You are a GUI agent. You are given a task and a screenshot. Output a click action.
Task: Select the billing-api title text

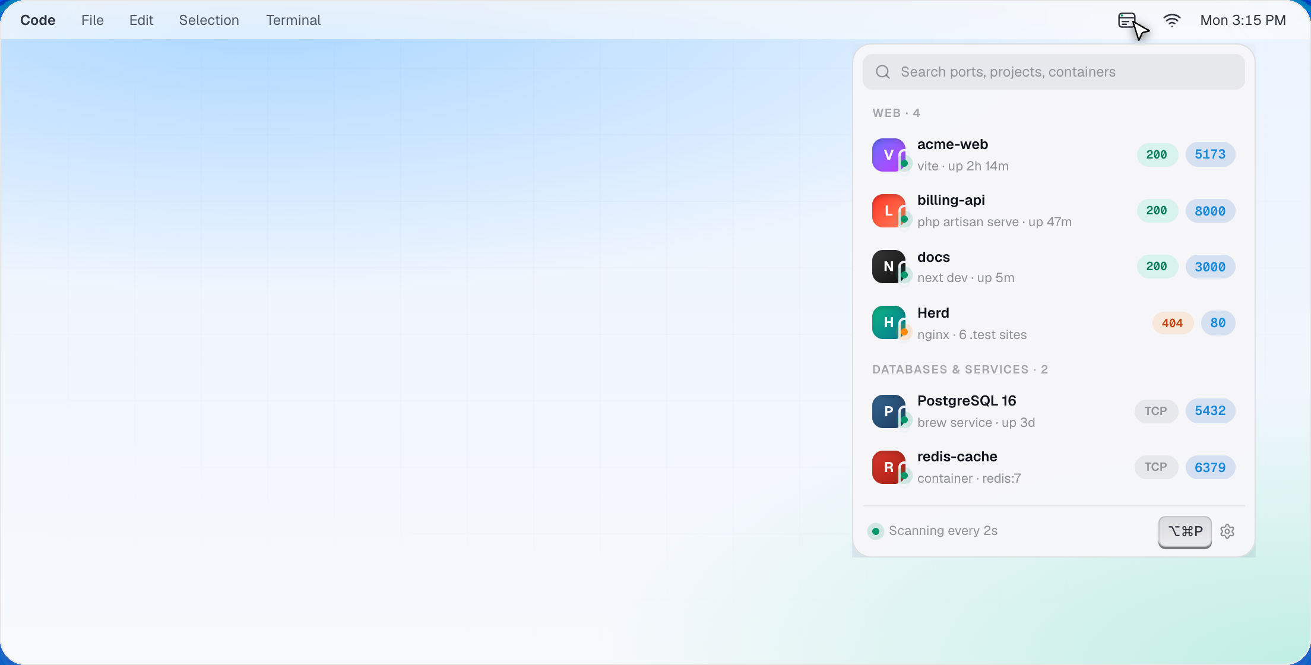[x=951, y=200]
